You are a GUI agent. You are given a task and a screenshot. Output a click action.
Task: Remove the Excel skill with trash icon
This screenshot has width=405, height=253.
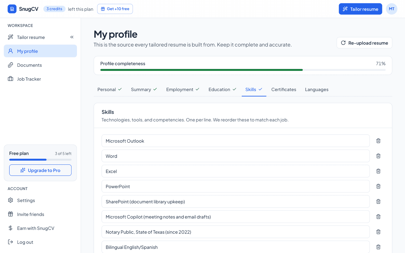click(378, 171)
